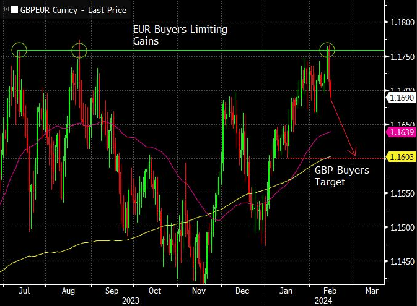The image size is (417, 306).
Task: Click the magenta 1.1639 moving average tag
Action: coord(398,132)
